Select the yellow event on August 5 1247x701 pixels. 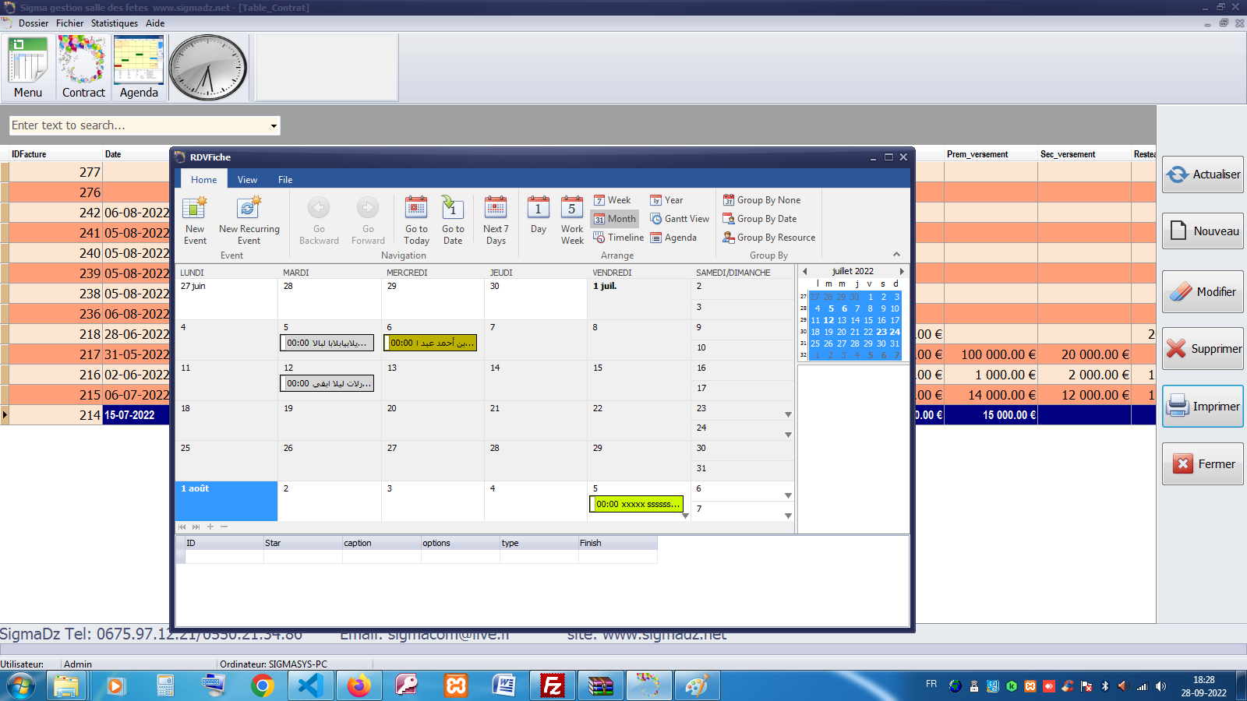tap(636, 505)
